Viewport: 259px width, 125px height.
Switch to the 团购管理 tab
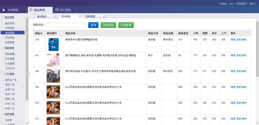90,17
